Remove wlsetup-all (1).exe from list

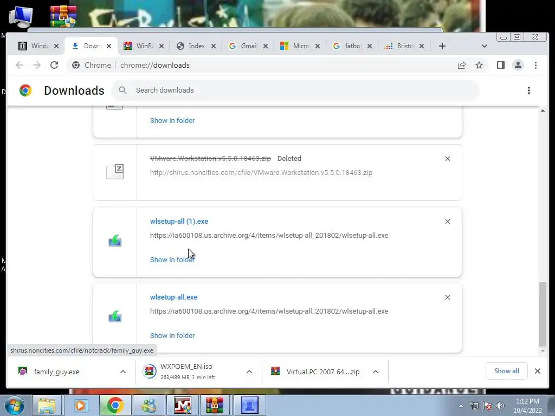click(447, 222)
